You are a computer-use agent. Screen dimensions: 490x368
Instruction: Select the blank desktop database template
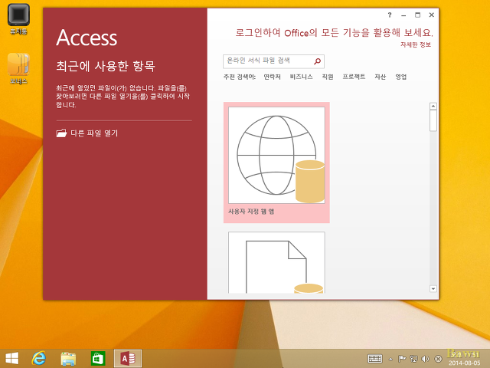(276, 262)
